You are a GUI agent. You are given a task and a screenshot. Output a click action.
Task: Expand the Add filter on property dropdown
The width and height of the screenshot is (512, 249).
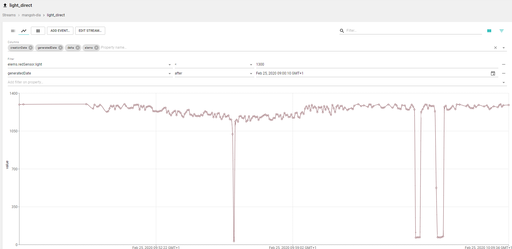(504, 83)
